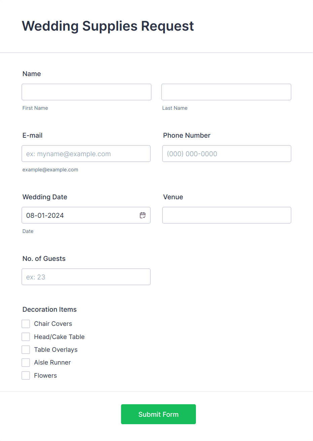Screen dimensions: 313x441
Task: Click the Wedding Supplies Request heading
Action: [x=108, y=26]
